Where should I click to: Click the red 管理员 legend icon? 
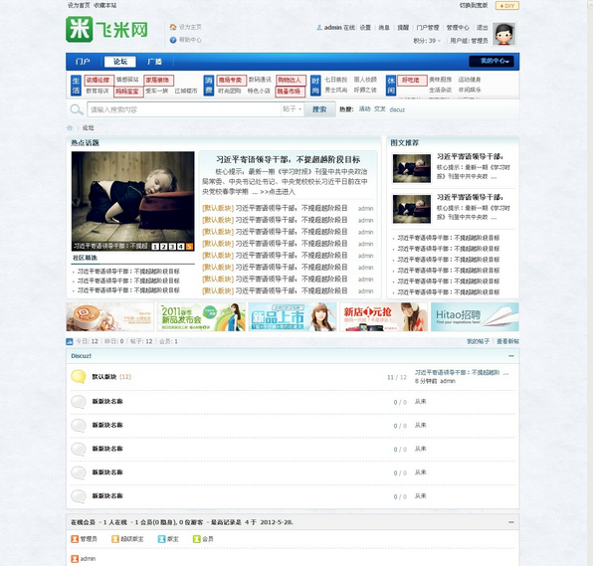tap(75, 539)
